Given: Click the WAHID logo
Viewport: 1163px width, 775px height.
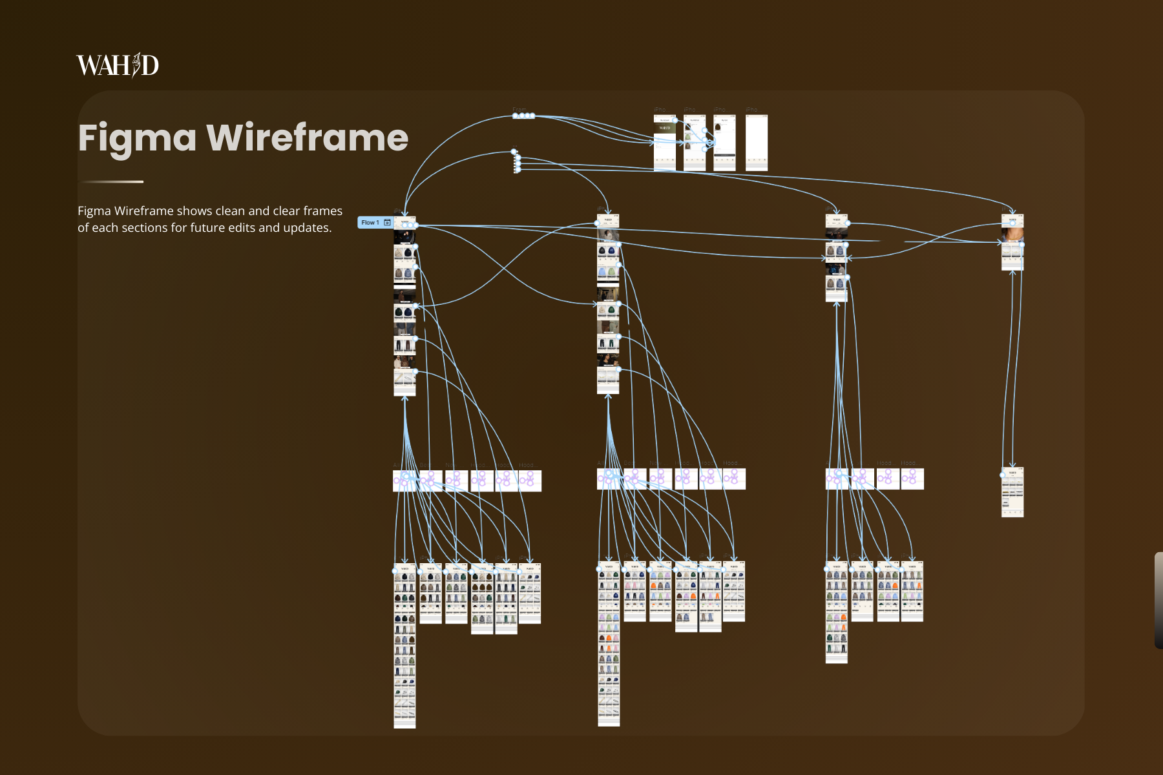Looking at the screenshot, I should pyautogui.click(x=118, y=65).
